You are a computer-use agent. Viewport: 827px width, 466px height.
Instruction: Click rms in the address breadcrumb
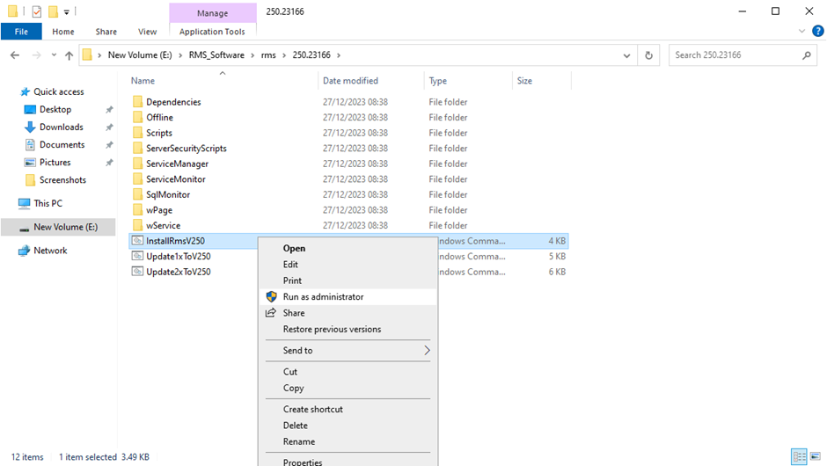pos(268,55)
